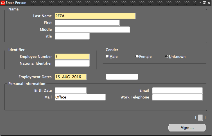Click the Middle name field
The image size is (212, 136).
(x=92, y=30)
